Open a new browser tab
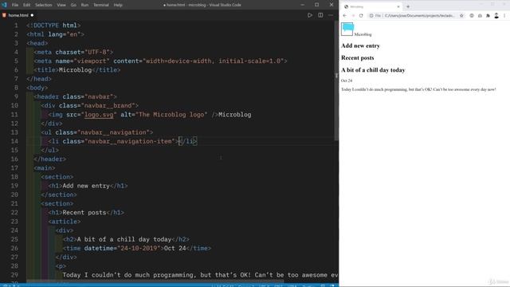 pos(408,6)
